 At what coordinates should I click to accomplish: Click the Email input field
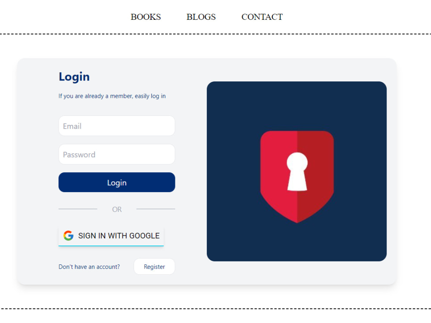116,126
